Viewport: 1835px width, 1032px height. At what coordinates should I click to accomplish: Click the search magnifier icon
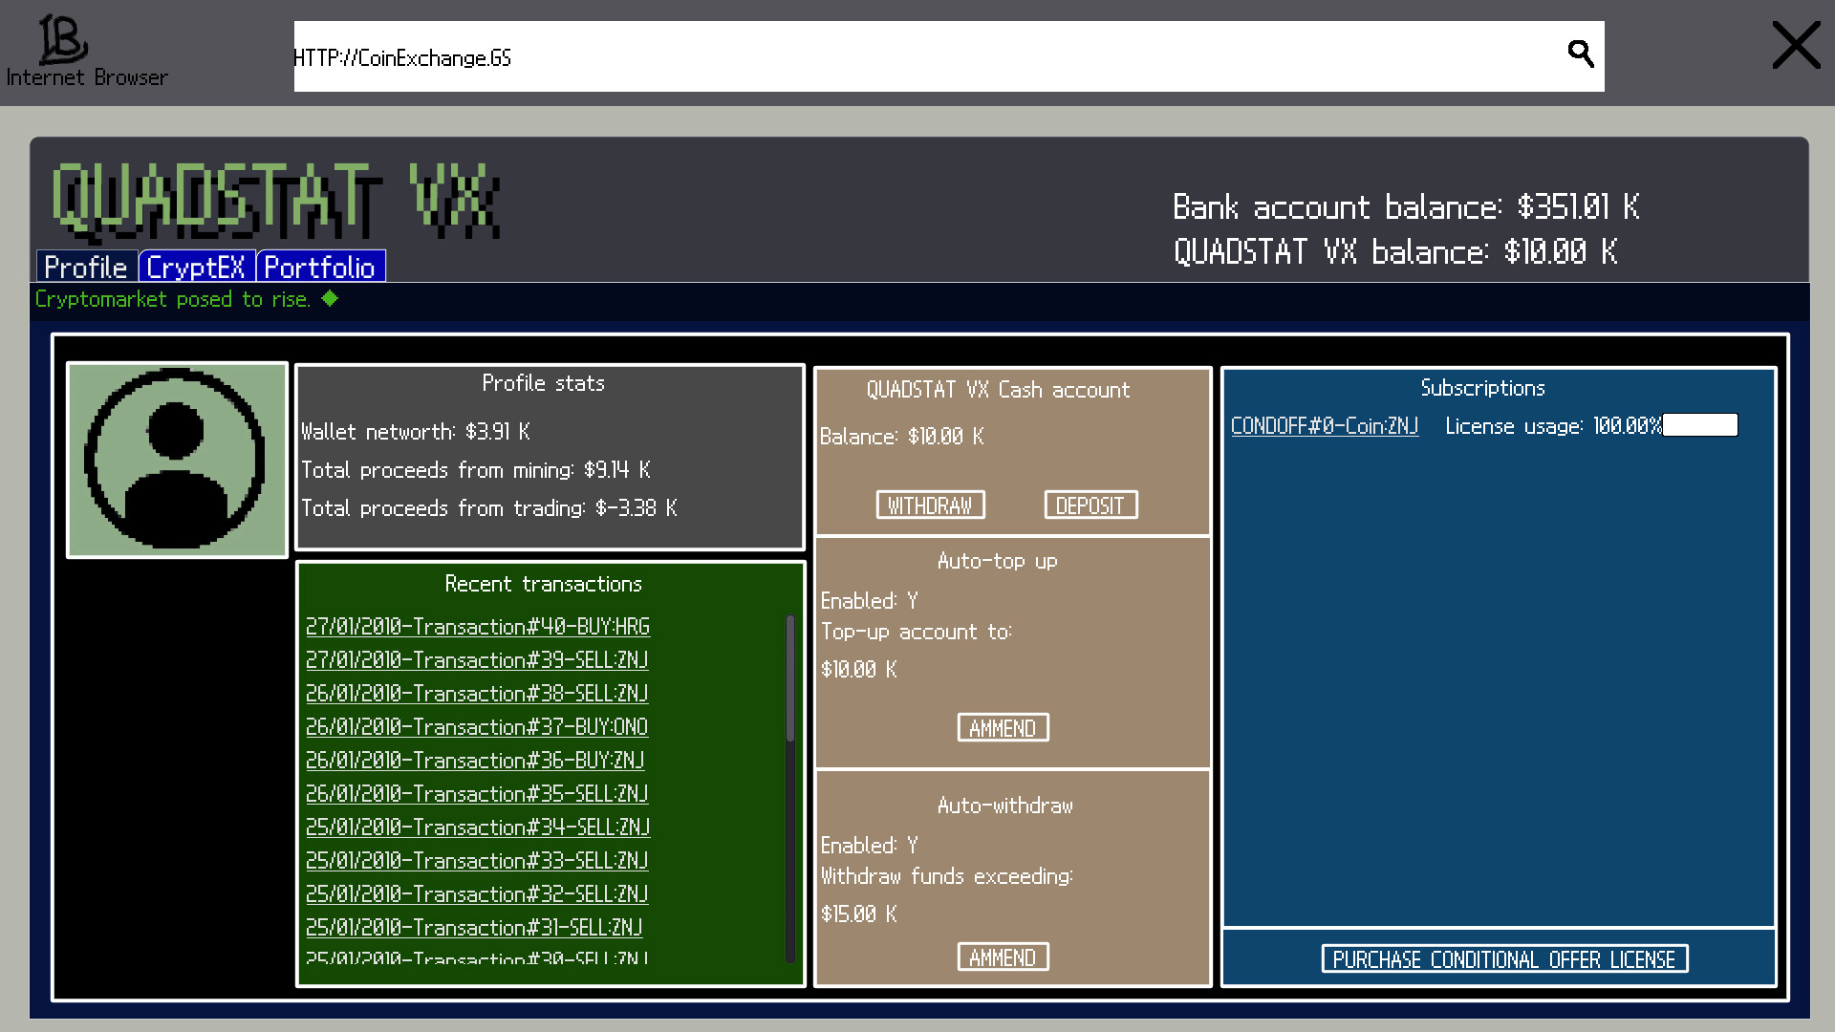pos(1581,54)
